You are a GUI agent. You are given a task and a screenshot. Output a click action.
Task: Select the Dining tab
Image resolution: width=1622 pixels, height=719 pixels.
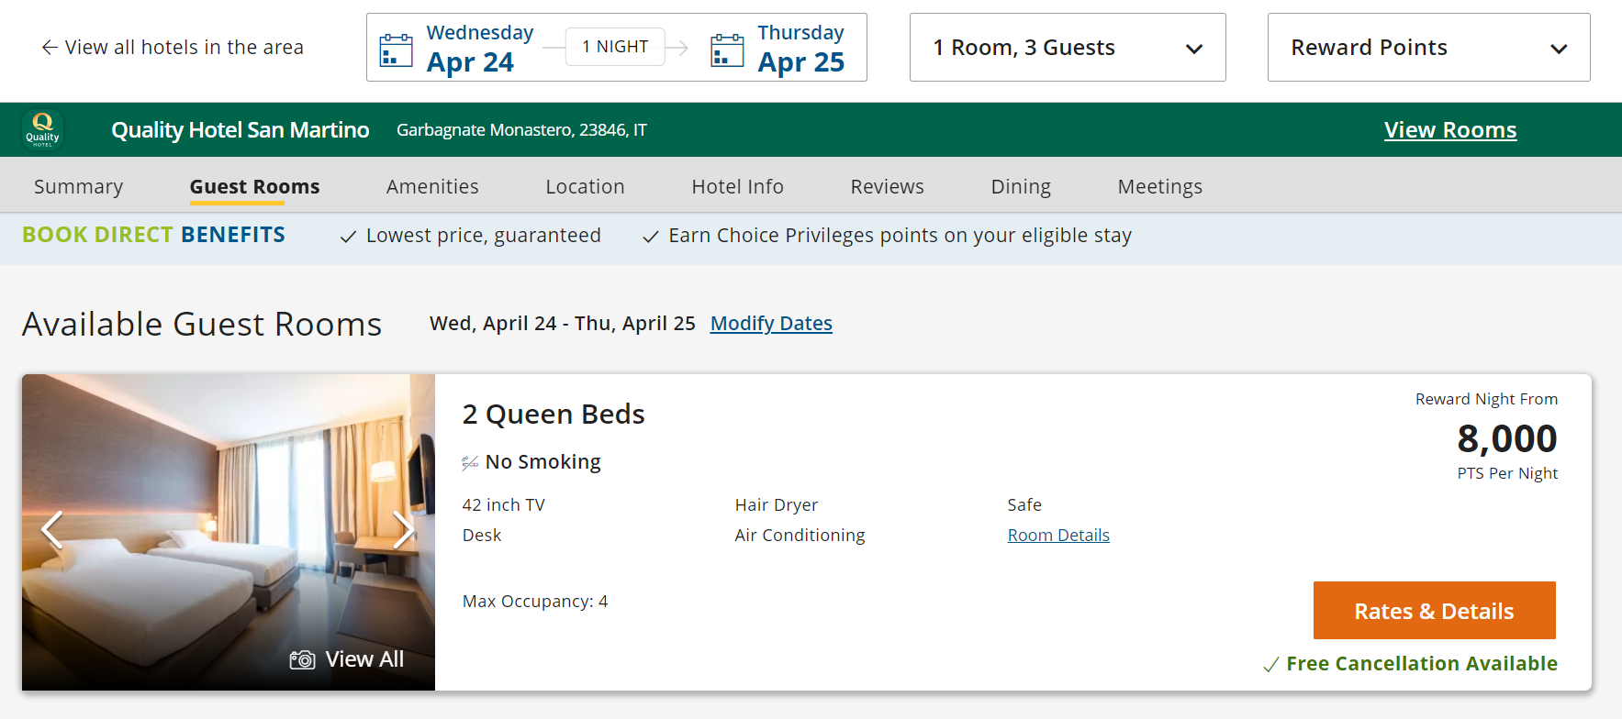tap(1020, 187)
